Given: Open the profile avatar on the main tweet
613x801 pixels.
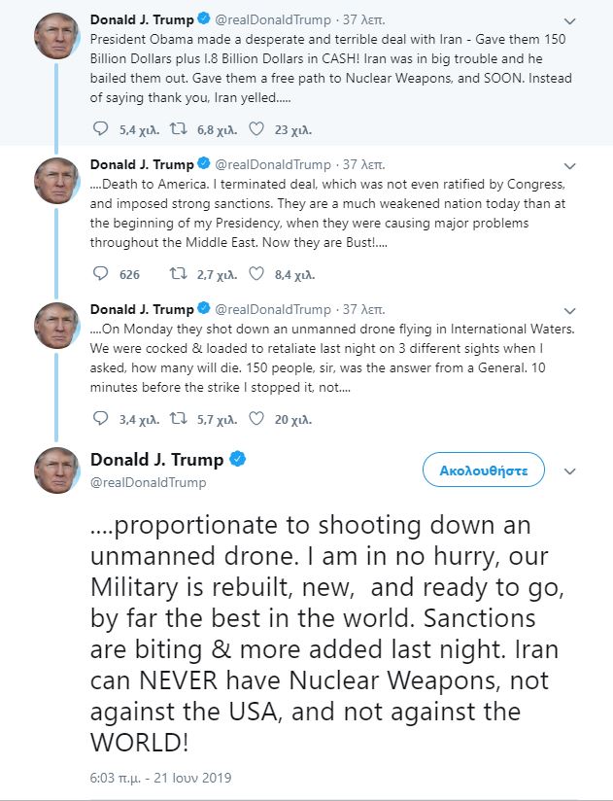Looking at the screenshot, I should (x=56, y=470).
